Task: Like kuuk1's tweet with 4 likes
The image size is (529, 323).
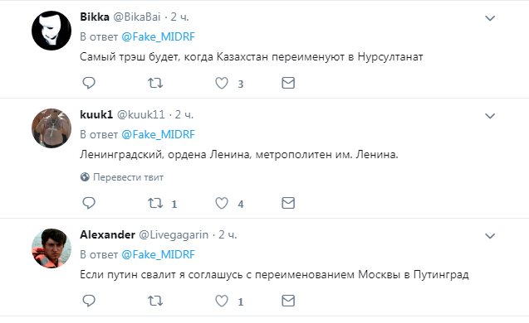Action: coord(222,203)
